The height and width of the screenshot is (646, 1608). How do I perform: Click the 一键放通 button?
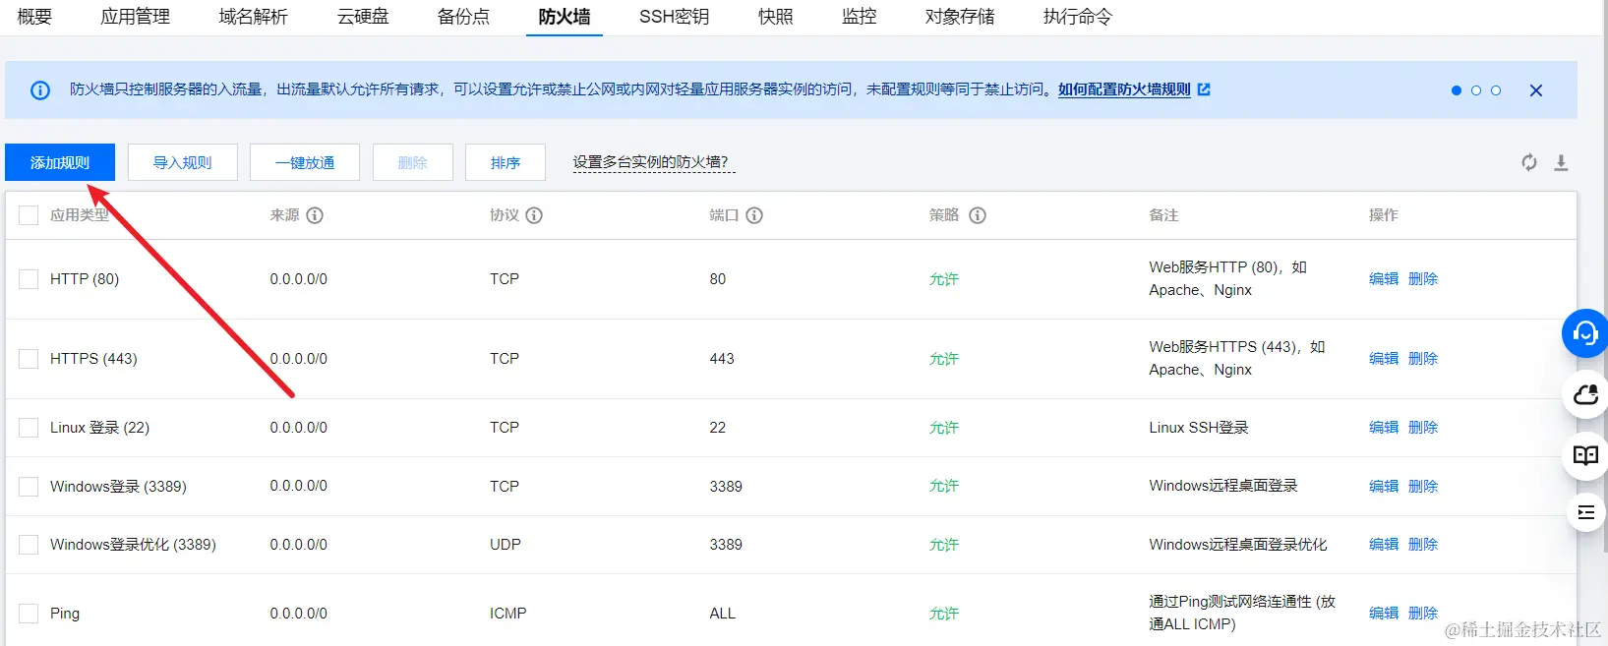point(305,162)
